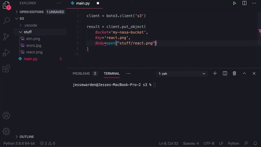Run the Python file with play button
The height and width of the screenshot is (147, 261).
click(234, 3)
